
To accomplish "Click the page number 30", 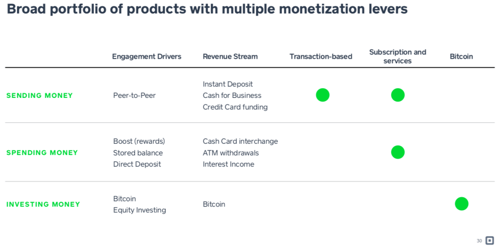I will [x=479, y=241].
